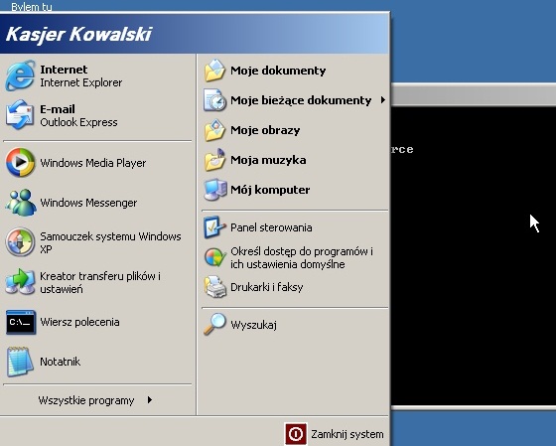Click the Notatnik notepad icon
The height and width of the screenshot is (446, 556).
[20, 362]
